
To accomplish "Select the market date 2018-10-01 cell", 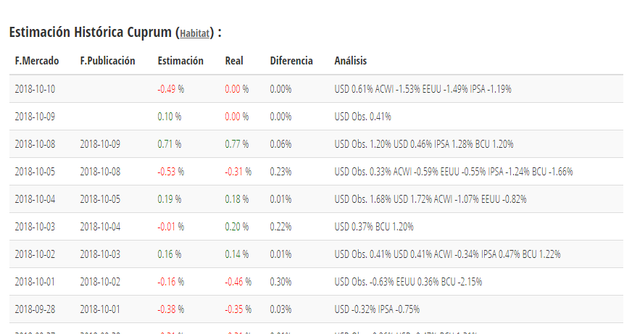I will 35,282.
